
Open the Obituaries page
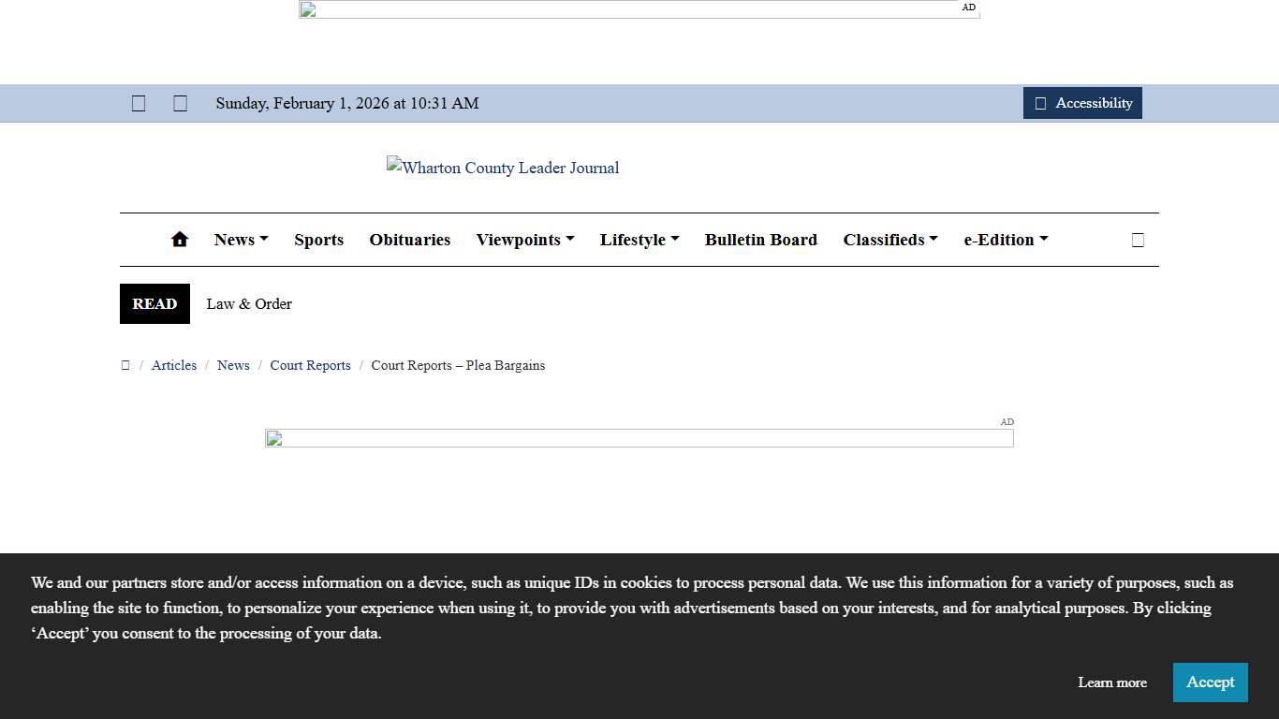pos(410,240)
